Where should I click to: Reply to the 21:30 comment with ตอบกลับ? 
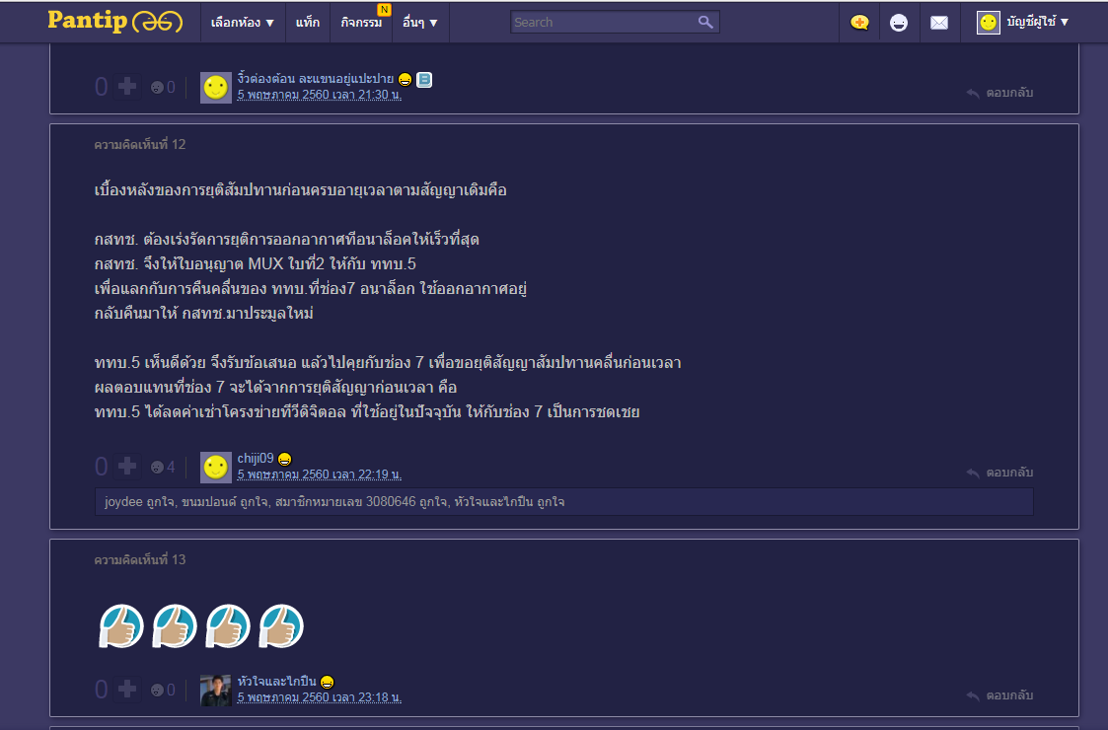[x=999, y=93]
